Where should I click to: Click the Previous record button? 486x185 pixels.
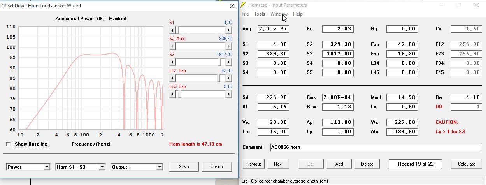(x=253, y=164)
